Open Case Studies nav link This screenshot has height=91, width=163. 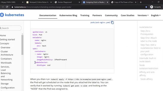(x=128, y=15)
